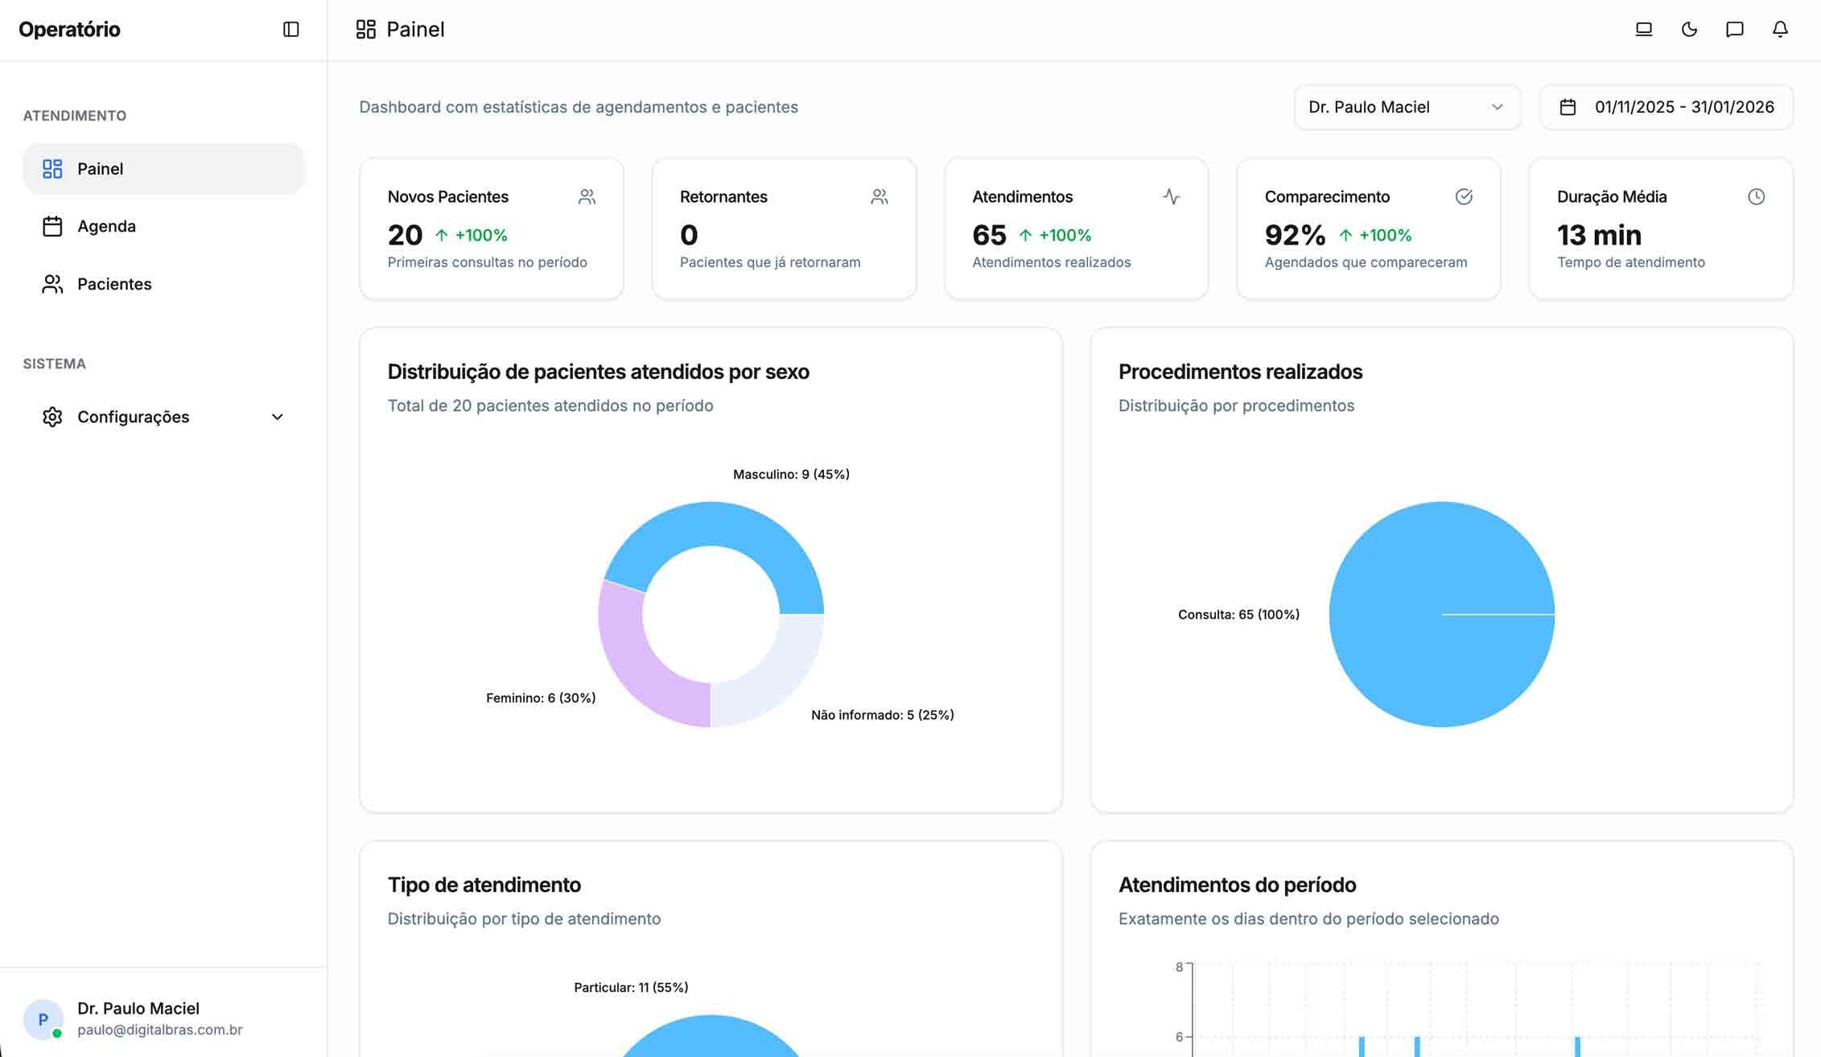Open the Dr. Paulo Maciel professional dropdown
This screenshot has height=1057, width=1821.
point(1406,106)
